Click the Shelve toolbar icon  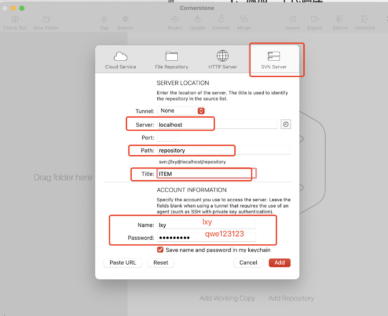340,19
